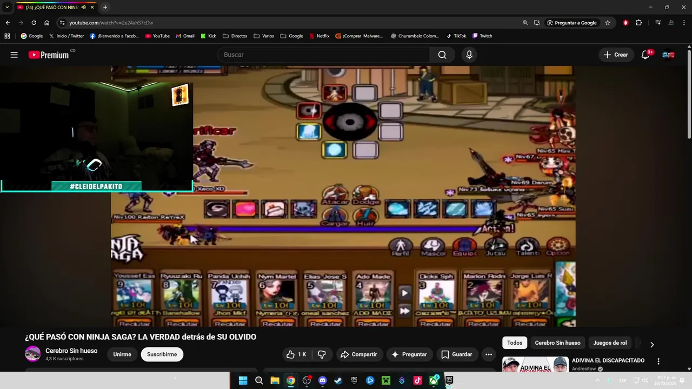The image size is (692, 389).
Task: Open the Directos bookmark folder
Action: tap(235, 36)
